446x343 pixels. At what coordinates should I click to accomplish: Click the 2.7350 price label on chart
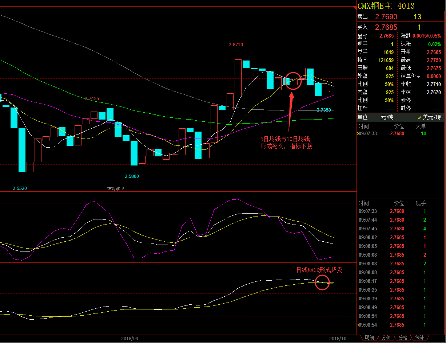coord(324,110)
